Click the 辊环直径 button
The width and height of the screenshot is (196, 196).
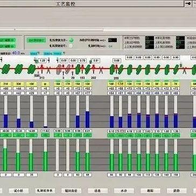click(x=71, y=191)
